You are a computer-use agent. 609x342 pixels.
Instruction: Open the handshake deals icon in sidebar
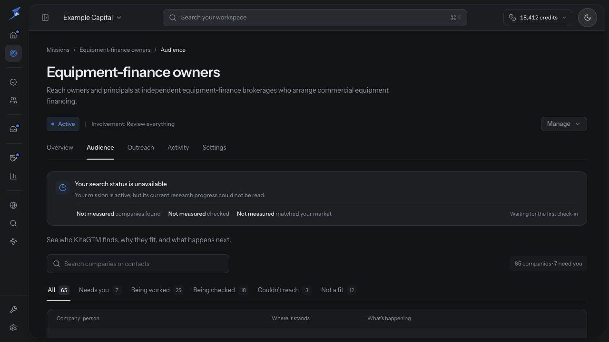(x=13, y=158)
